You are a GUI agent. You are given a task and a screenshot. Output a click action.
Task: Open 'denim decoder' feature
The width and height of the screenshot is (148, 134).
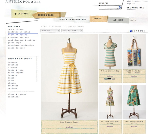[x=16, y=48]
